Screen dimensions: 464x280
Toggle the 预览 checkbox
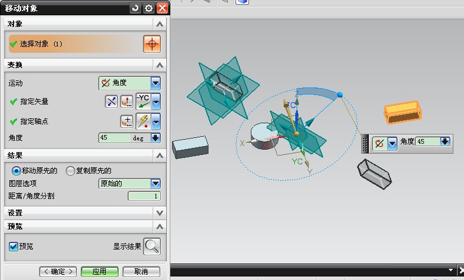pyautogui.click(x=14, y=247)
